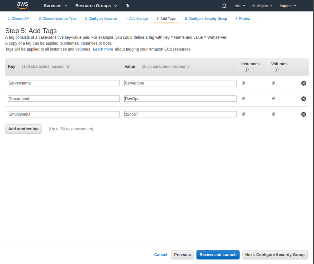314x264 pixels.
Task: Uncheck Volumes for the Department tag
Action: pyautogui.click(x=273, y=98)
